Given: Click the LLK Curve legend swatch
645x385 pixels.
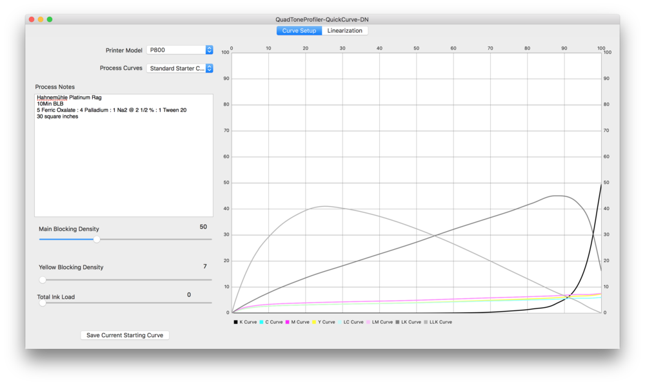Looking at the screenshot, I should click(x=426, y=322).
